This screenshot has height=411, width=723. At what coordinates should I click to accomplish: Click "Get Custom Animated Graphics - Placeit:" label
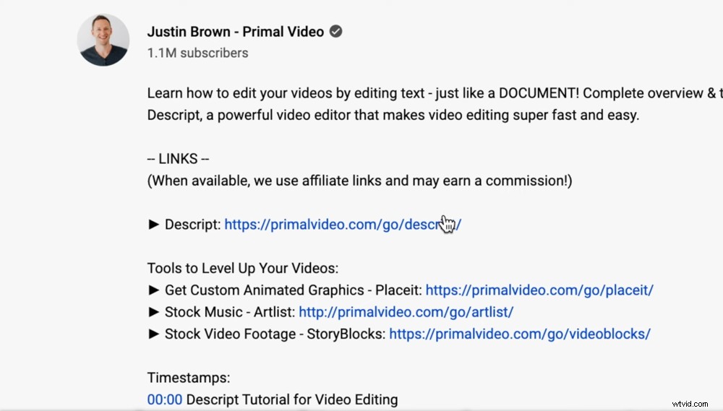pyautogui.click(x=294, y=290)
